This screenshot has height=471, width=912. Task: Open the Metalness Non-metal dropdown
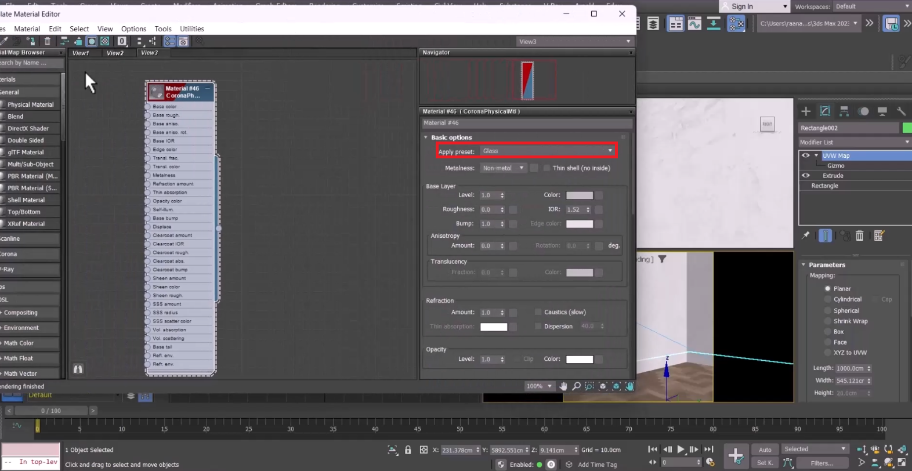[503, 168]
